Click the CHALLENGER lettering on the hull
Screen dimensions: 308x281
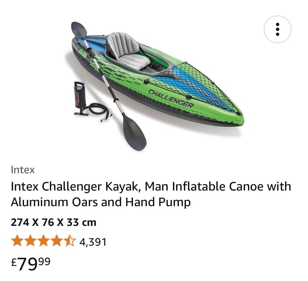[x=171, y=98]
